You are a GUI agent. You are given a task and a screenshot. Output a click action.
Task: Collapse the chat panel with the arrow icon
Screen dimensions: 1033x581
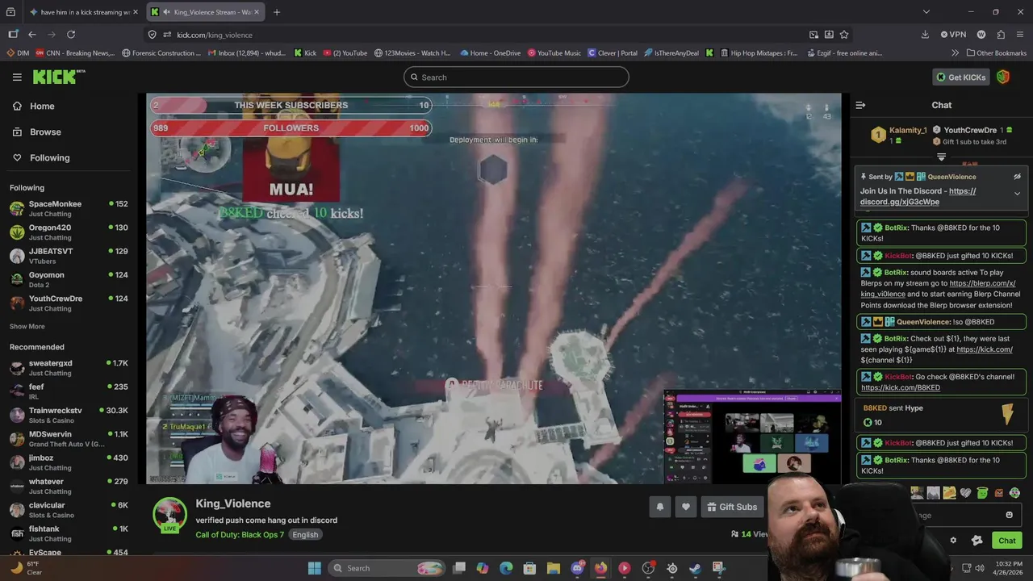860,105
